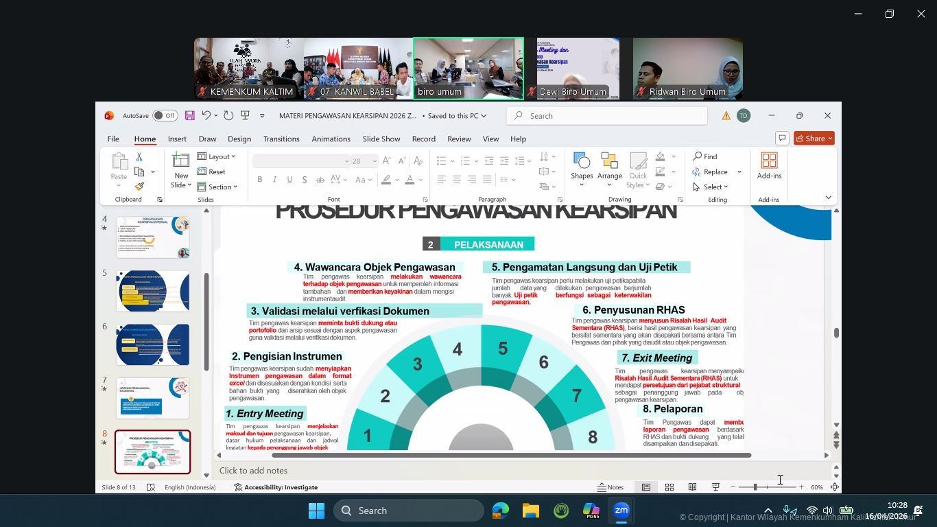Click the Format Painter brush icon
The image size is (937, 527).
[139, 187]
